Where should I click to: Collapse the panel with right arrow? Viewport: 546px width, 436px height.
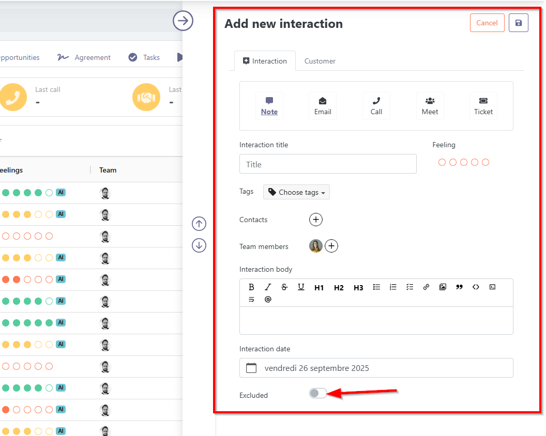tap(183, 21)
